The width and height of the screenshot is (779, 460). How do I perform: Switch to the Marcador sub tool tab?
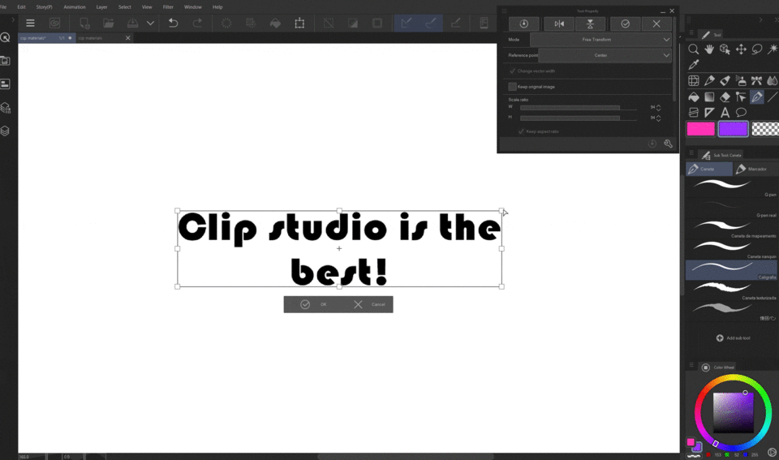(x=755, y=169)
